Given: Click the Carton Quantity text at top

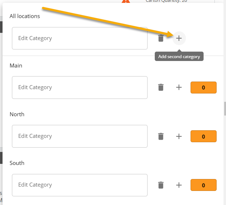Looking at the screenshot, I should pos(166,1).
